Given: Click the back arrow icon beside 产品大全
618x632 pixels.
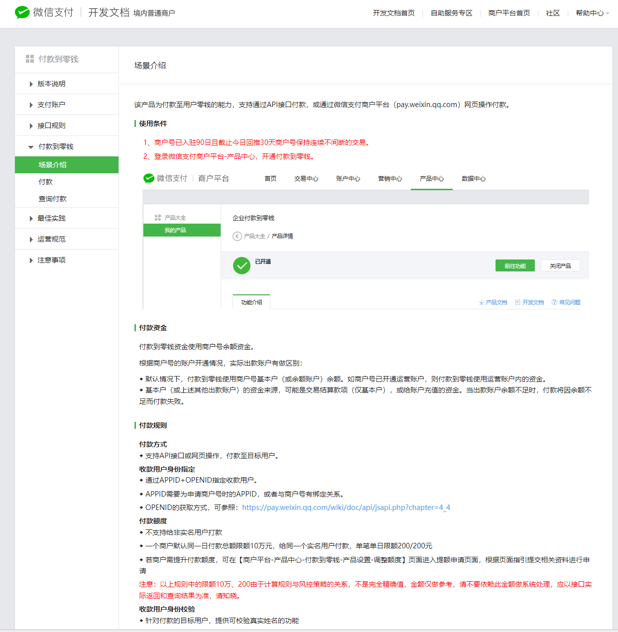Looking at the screenshot, I should [238, 236].
